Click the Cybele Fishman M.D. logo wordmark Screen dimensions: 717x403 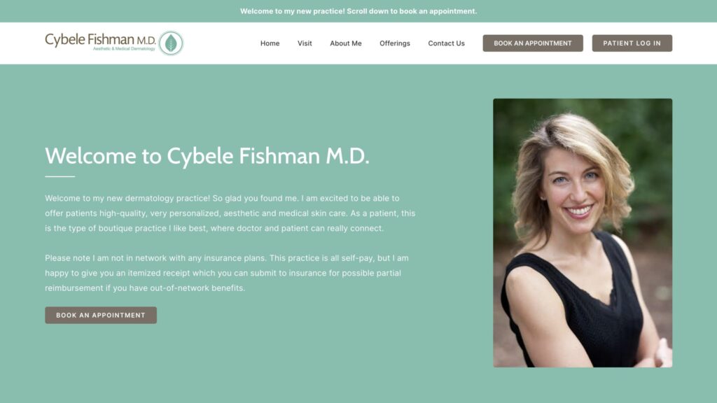[x=100, y=39]
